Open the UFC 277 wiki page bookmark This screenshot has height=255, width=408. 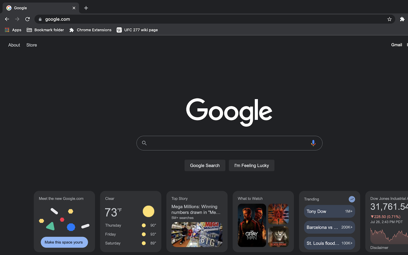pos(137,30)
